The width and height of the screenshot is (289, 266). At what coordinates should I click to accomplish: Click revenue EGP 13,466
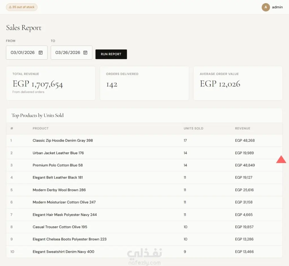(244, 252)
